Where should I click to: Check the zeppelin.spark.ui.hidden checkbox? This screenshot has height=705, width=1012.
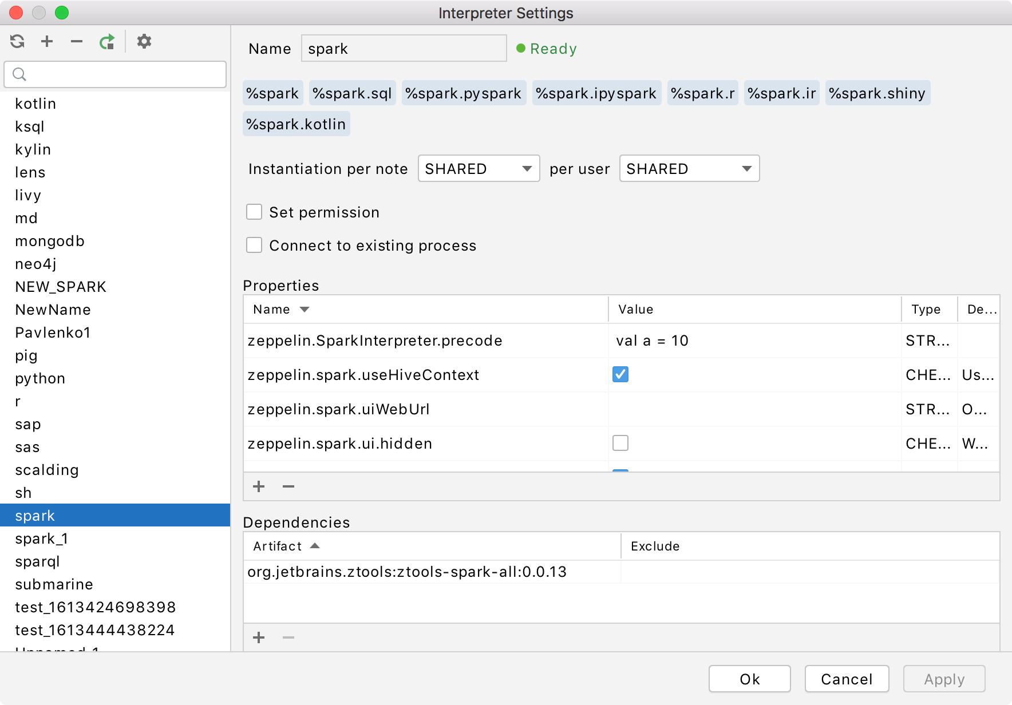point(620,443)
